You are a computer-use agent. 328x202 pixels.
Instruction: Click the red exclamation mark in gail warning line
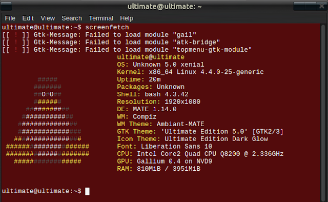[x=16, y=35]
